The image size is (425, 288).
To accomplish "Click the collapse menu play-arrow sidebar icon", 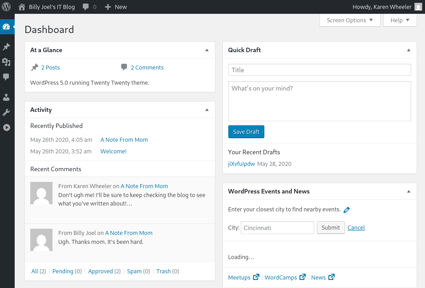I will (x=7, y=128).
